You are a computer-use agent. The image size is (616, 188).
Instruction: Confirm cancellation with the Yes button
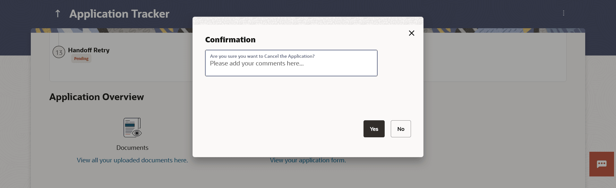click(x=374, y=129)
